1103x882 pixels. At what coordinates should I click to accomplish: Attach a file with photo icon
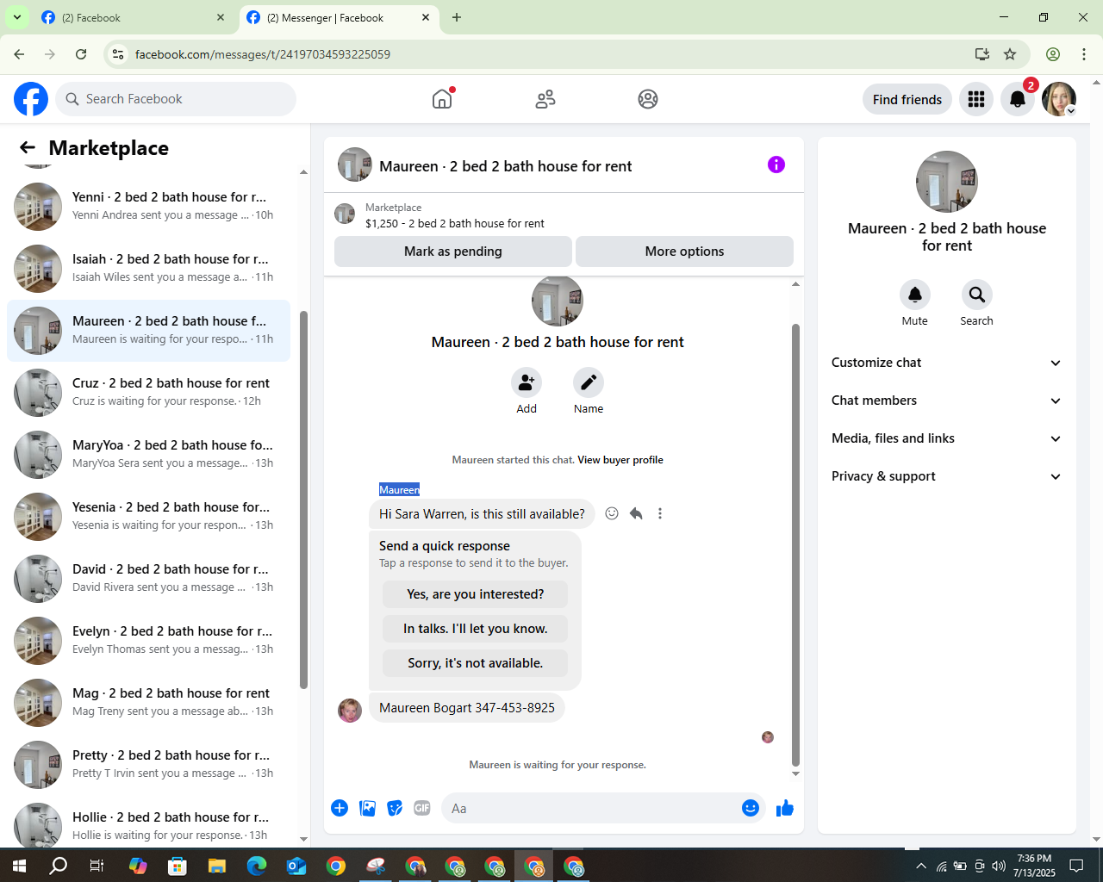(367, 808)
